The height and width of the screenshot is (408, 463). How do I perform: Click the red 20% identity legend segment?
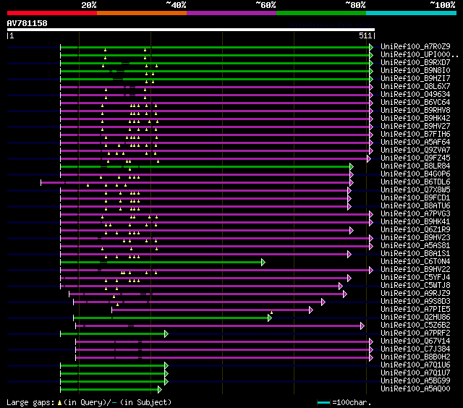coord(52,13)
